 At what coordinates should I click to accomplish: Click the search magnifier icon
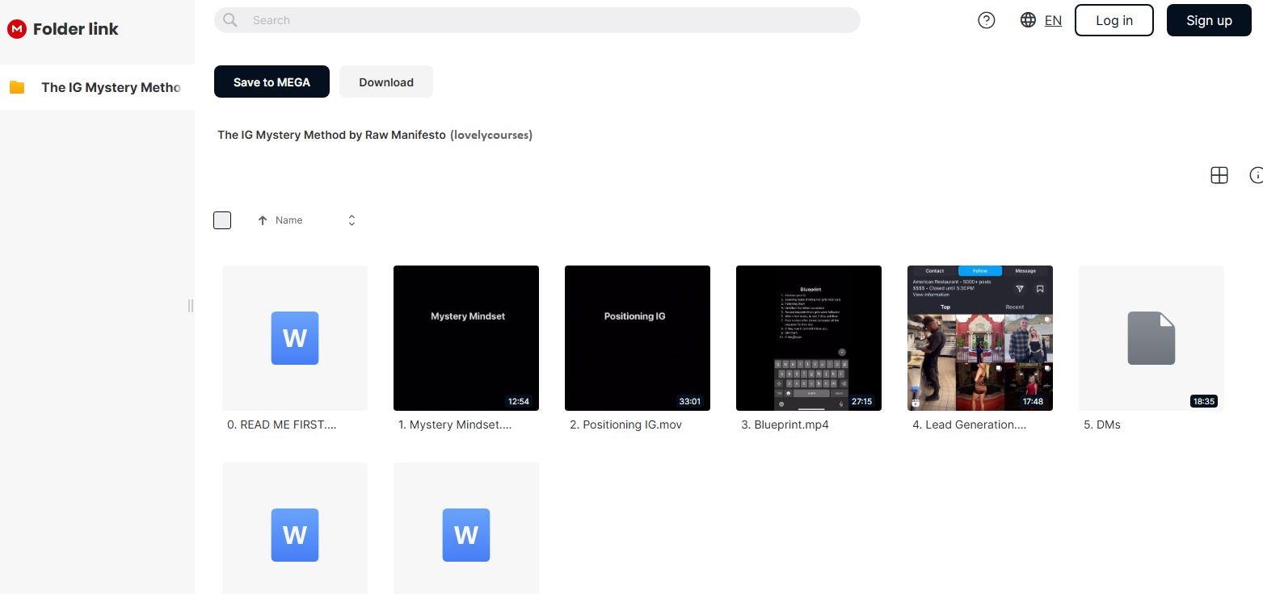pyautogui.click(x=230, y=20)
